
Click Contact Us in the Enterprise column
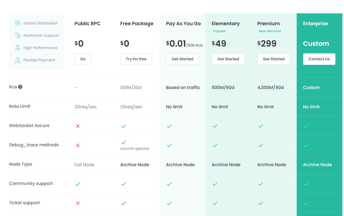click(319, 59)
